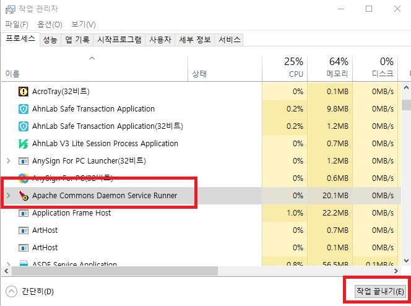Maximize the 작업 관리자 window
411x306 pixels.
[369, 9]
